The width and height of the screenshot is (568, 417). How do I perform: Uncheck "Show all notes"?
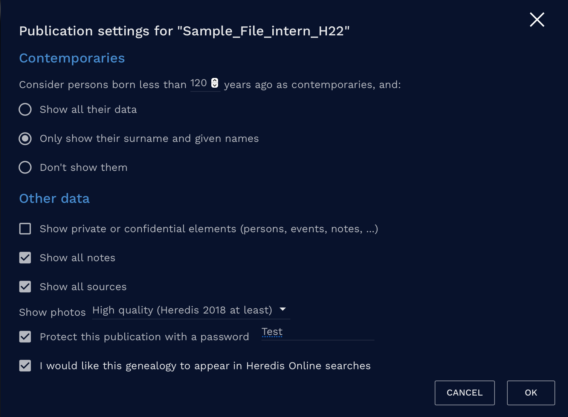click(25, 257)
